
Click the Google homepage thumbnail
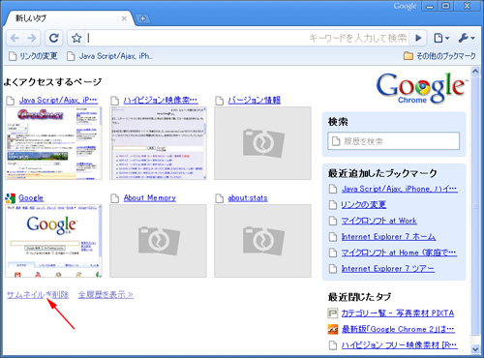click(53, 241)
